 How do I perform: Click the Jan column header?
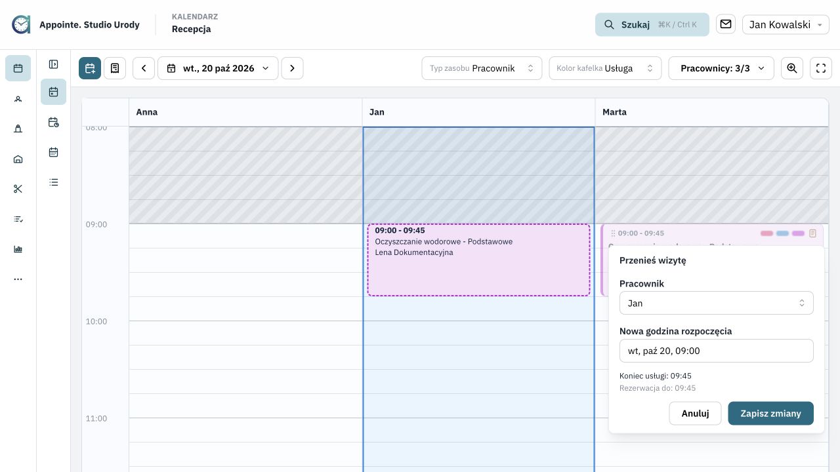pyautogui.click(x=478, y=112)
